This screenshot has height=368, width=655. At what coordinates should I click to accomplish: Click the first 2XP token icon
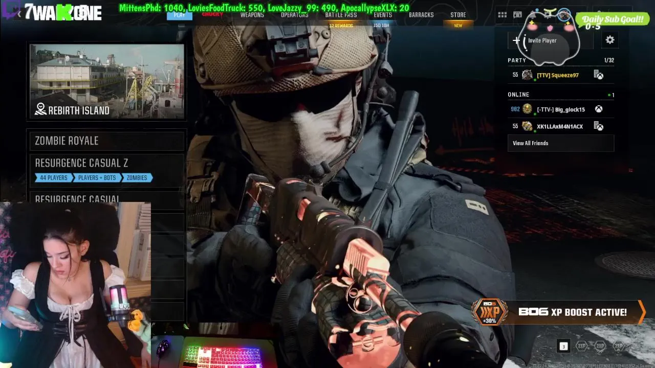[x=582, y=346]
